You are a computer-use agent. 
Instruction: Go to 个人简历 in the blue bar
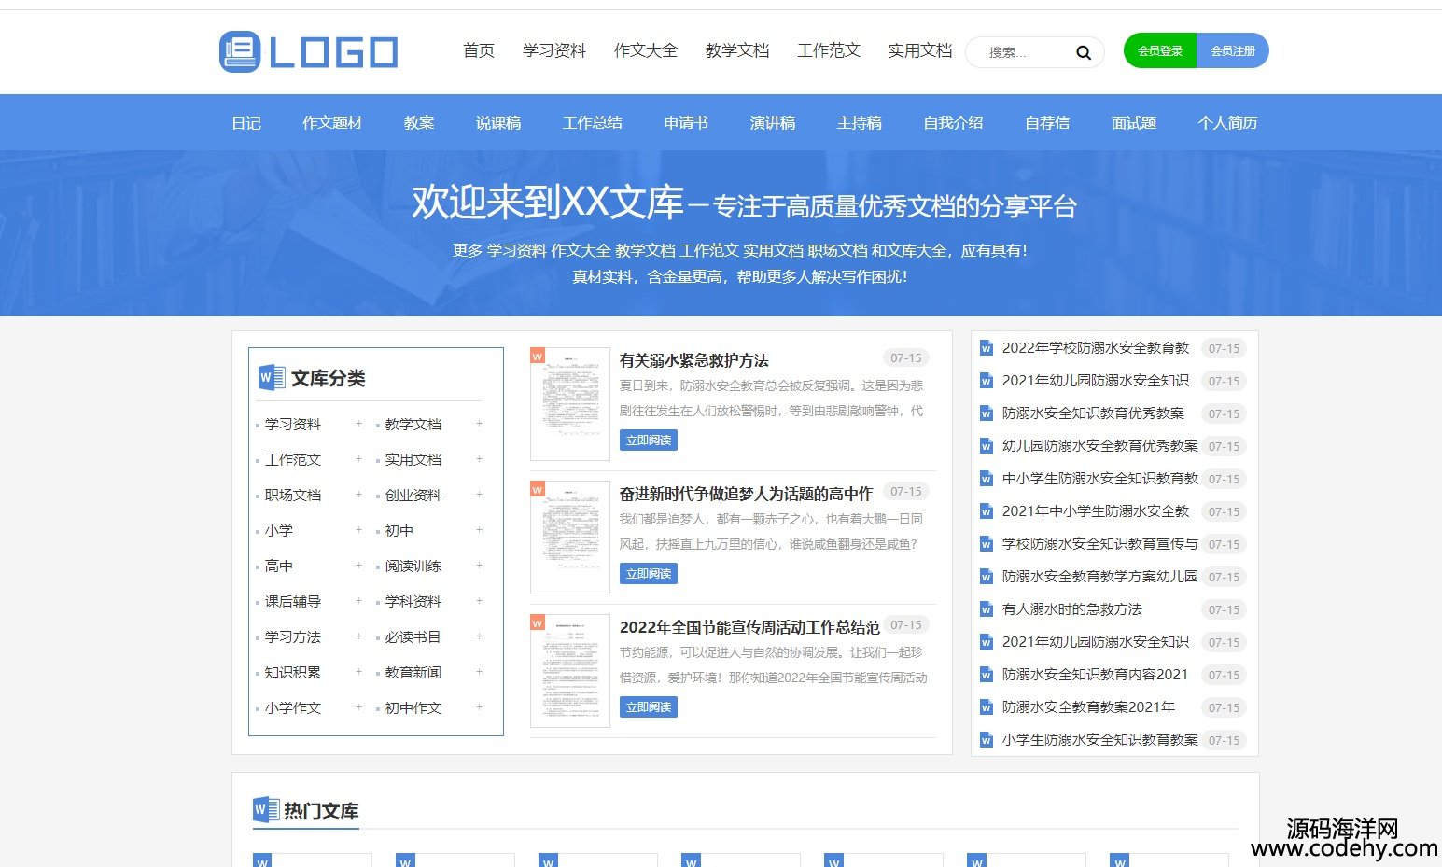(x=1227, y=123)
